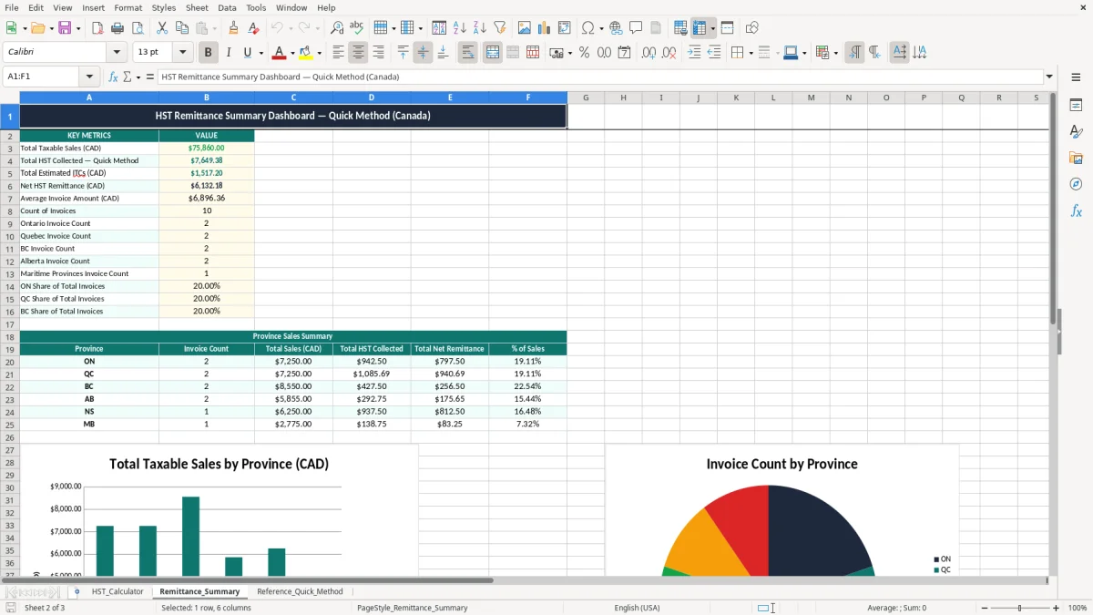Image resolution: width=1093 pixels, height=615 pixels.
Task: Adjust the zoom slider in status bar
Action: point(1018,608)
